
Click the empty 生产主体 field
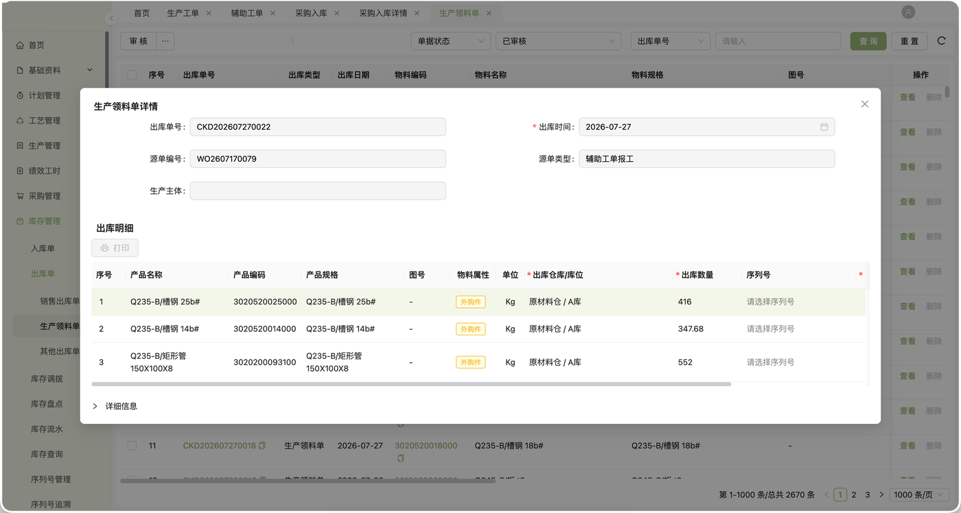318,191
